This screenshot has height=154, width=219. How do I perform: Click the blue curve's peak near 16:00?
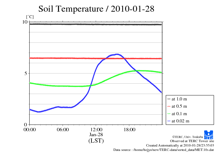click(x=117, y=54)
